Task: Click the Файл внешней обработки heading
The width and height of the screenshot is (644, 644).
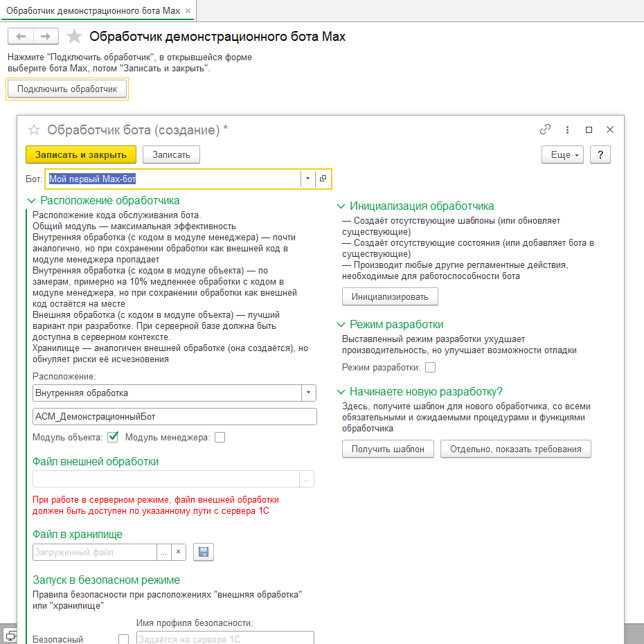Action: point(96,461)
